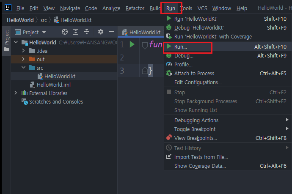The image size is (292, 194).
Task: Click HelloWorld.kt in the breadcrumb bar
Action: tap(76, 20)
